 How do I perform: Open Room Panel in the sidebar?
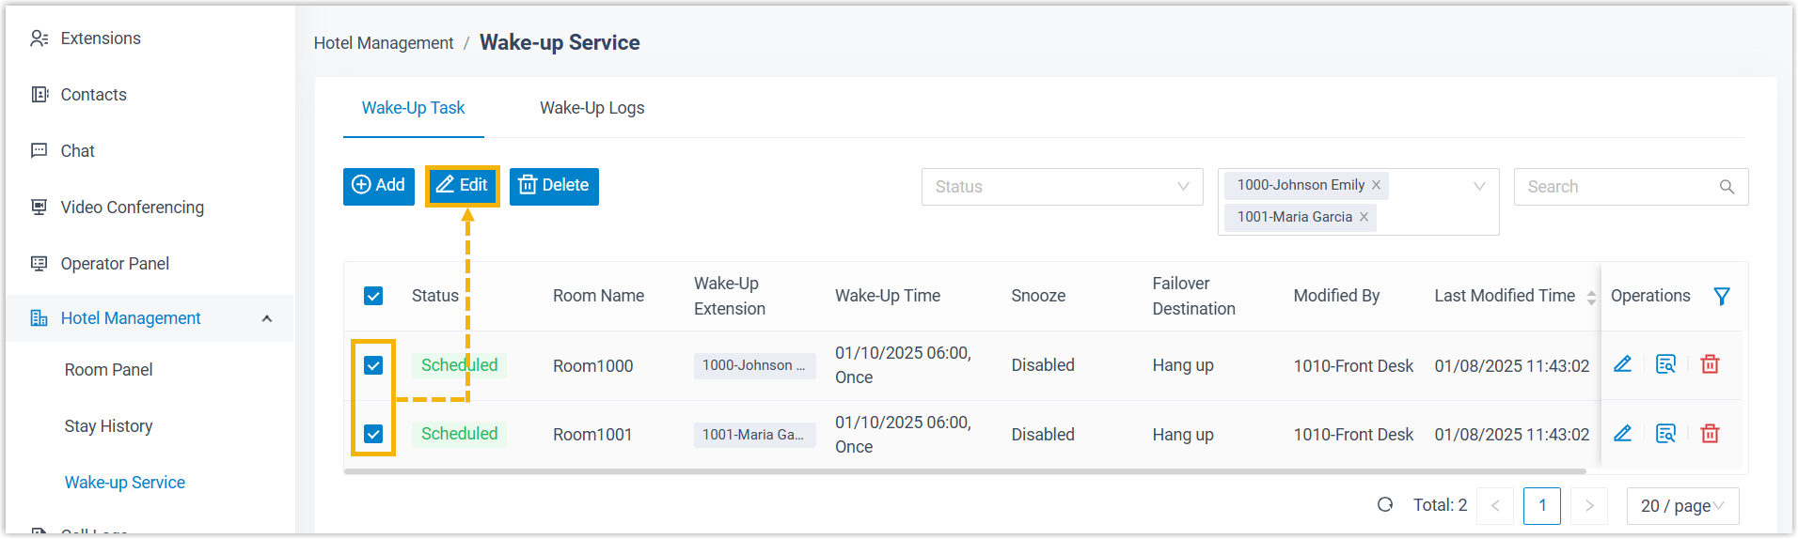pyautogui.click(x=108, y=370)
